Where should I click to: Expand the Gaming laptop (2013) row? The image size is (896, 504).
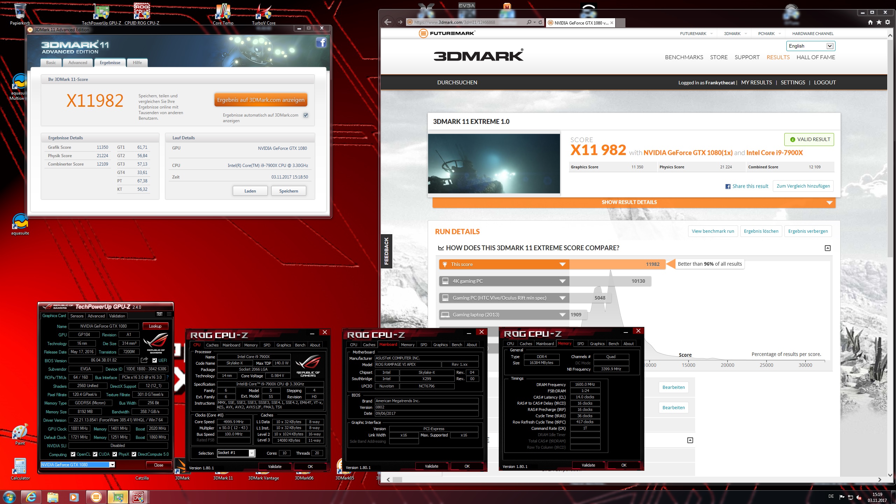pos(562,315)
